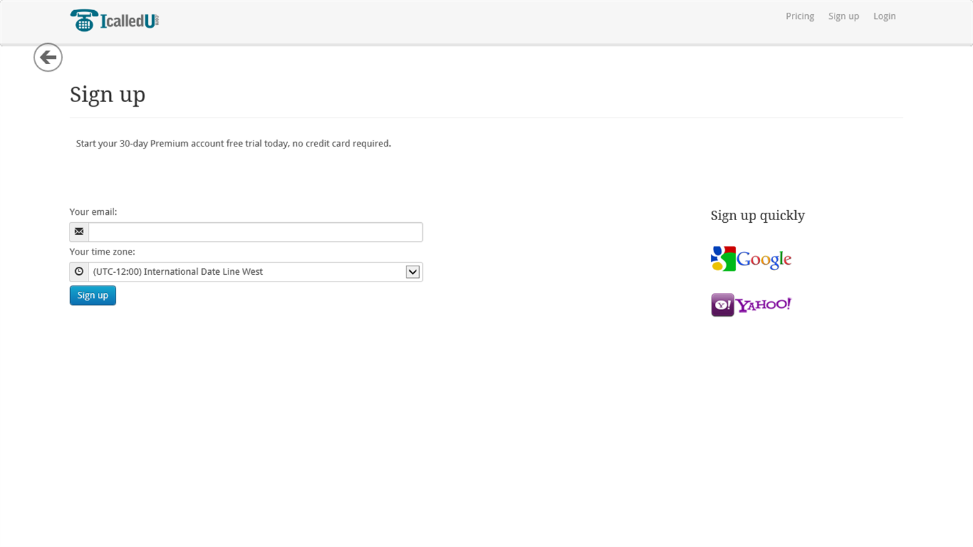
Task: Open the time zone dropdown list
Action: point(247,271)
